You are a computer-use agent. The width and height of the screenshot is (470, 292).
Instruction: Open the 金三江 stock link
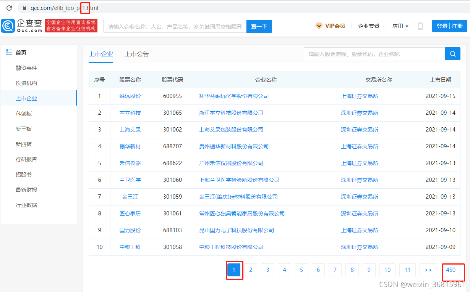tap(130, 197)
